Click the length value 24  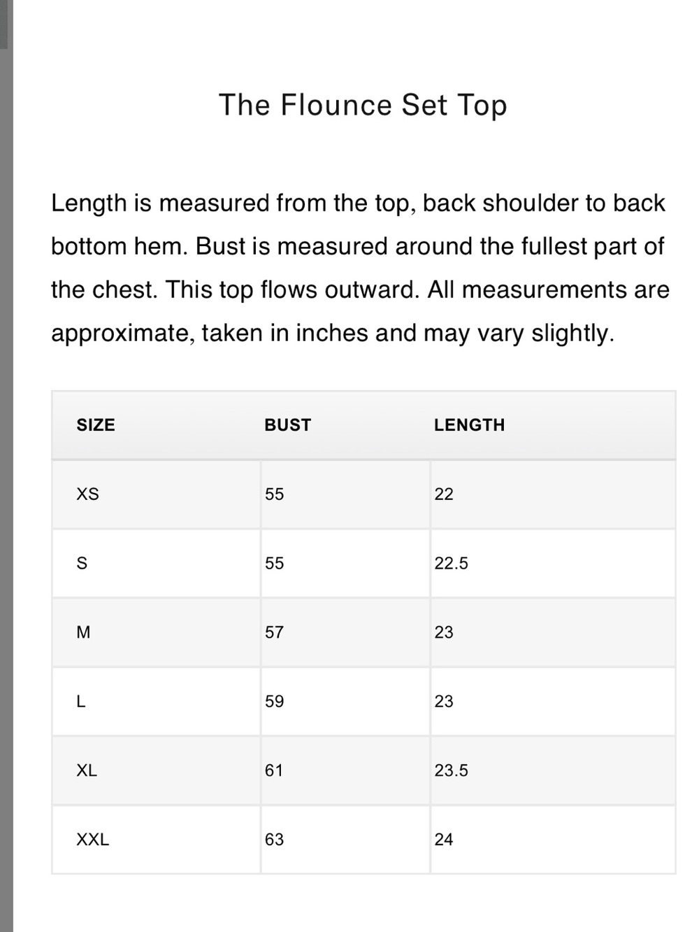(444, 840)
